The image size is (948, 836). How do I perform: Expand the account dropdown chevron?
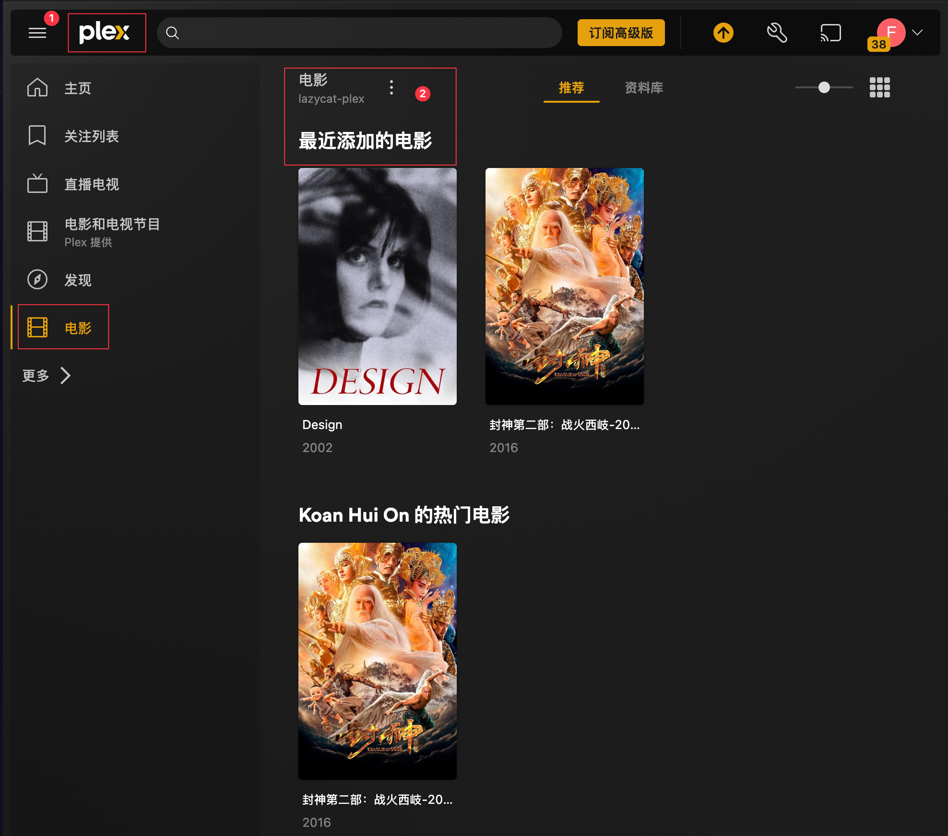coord(917,33)
